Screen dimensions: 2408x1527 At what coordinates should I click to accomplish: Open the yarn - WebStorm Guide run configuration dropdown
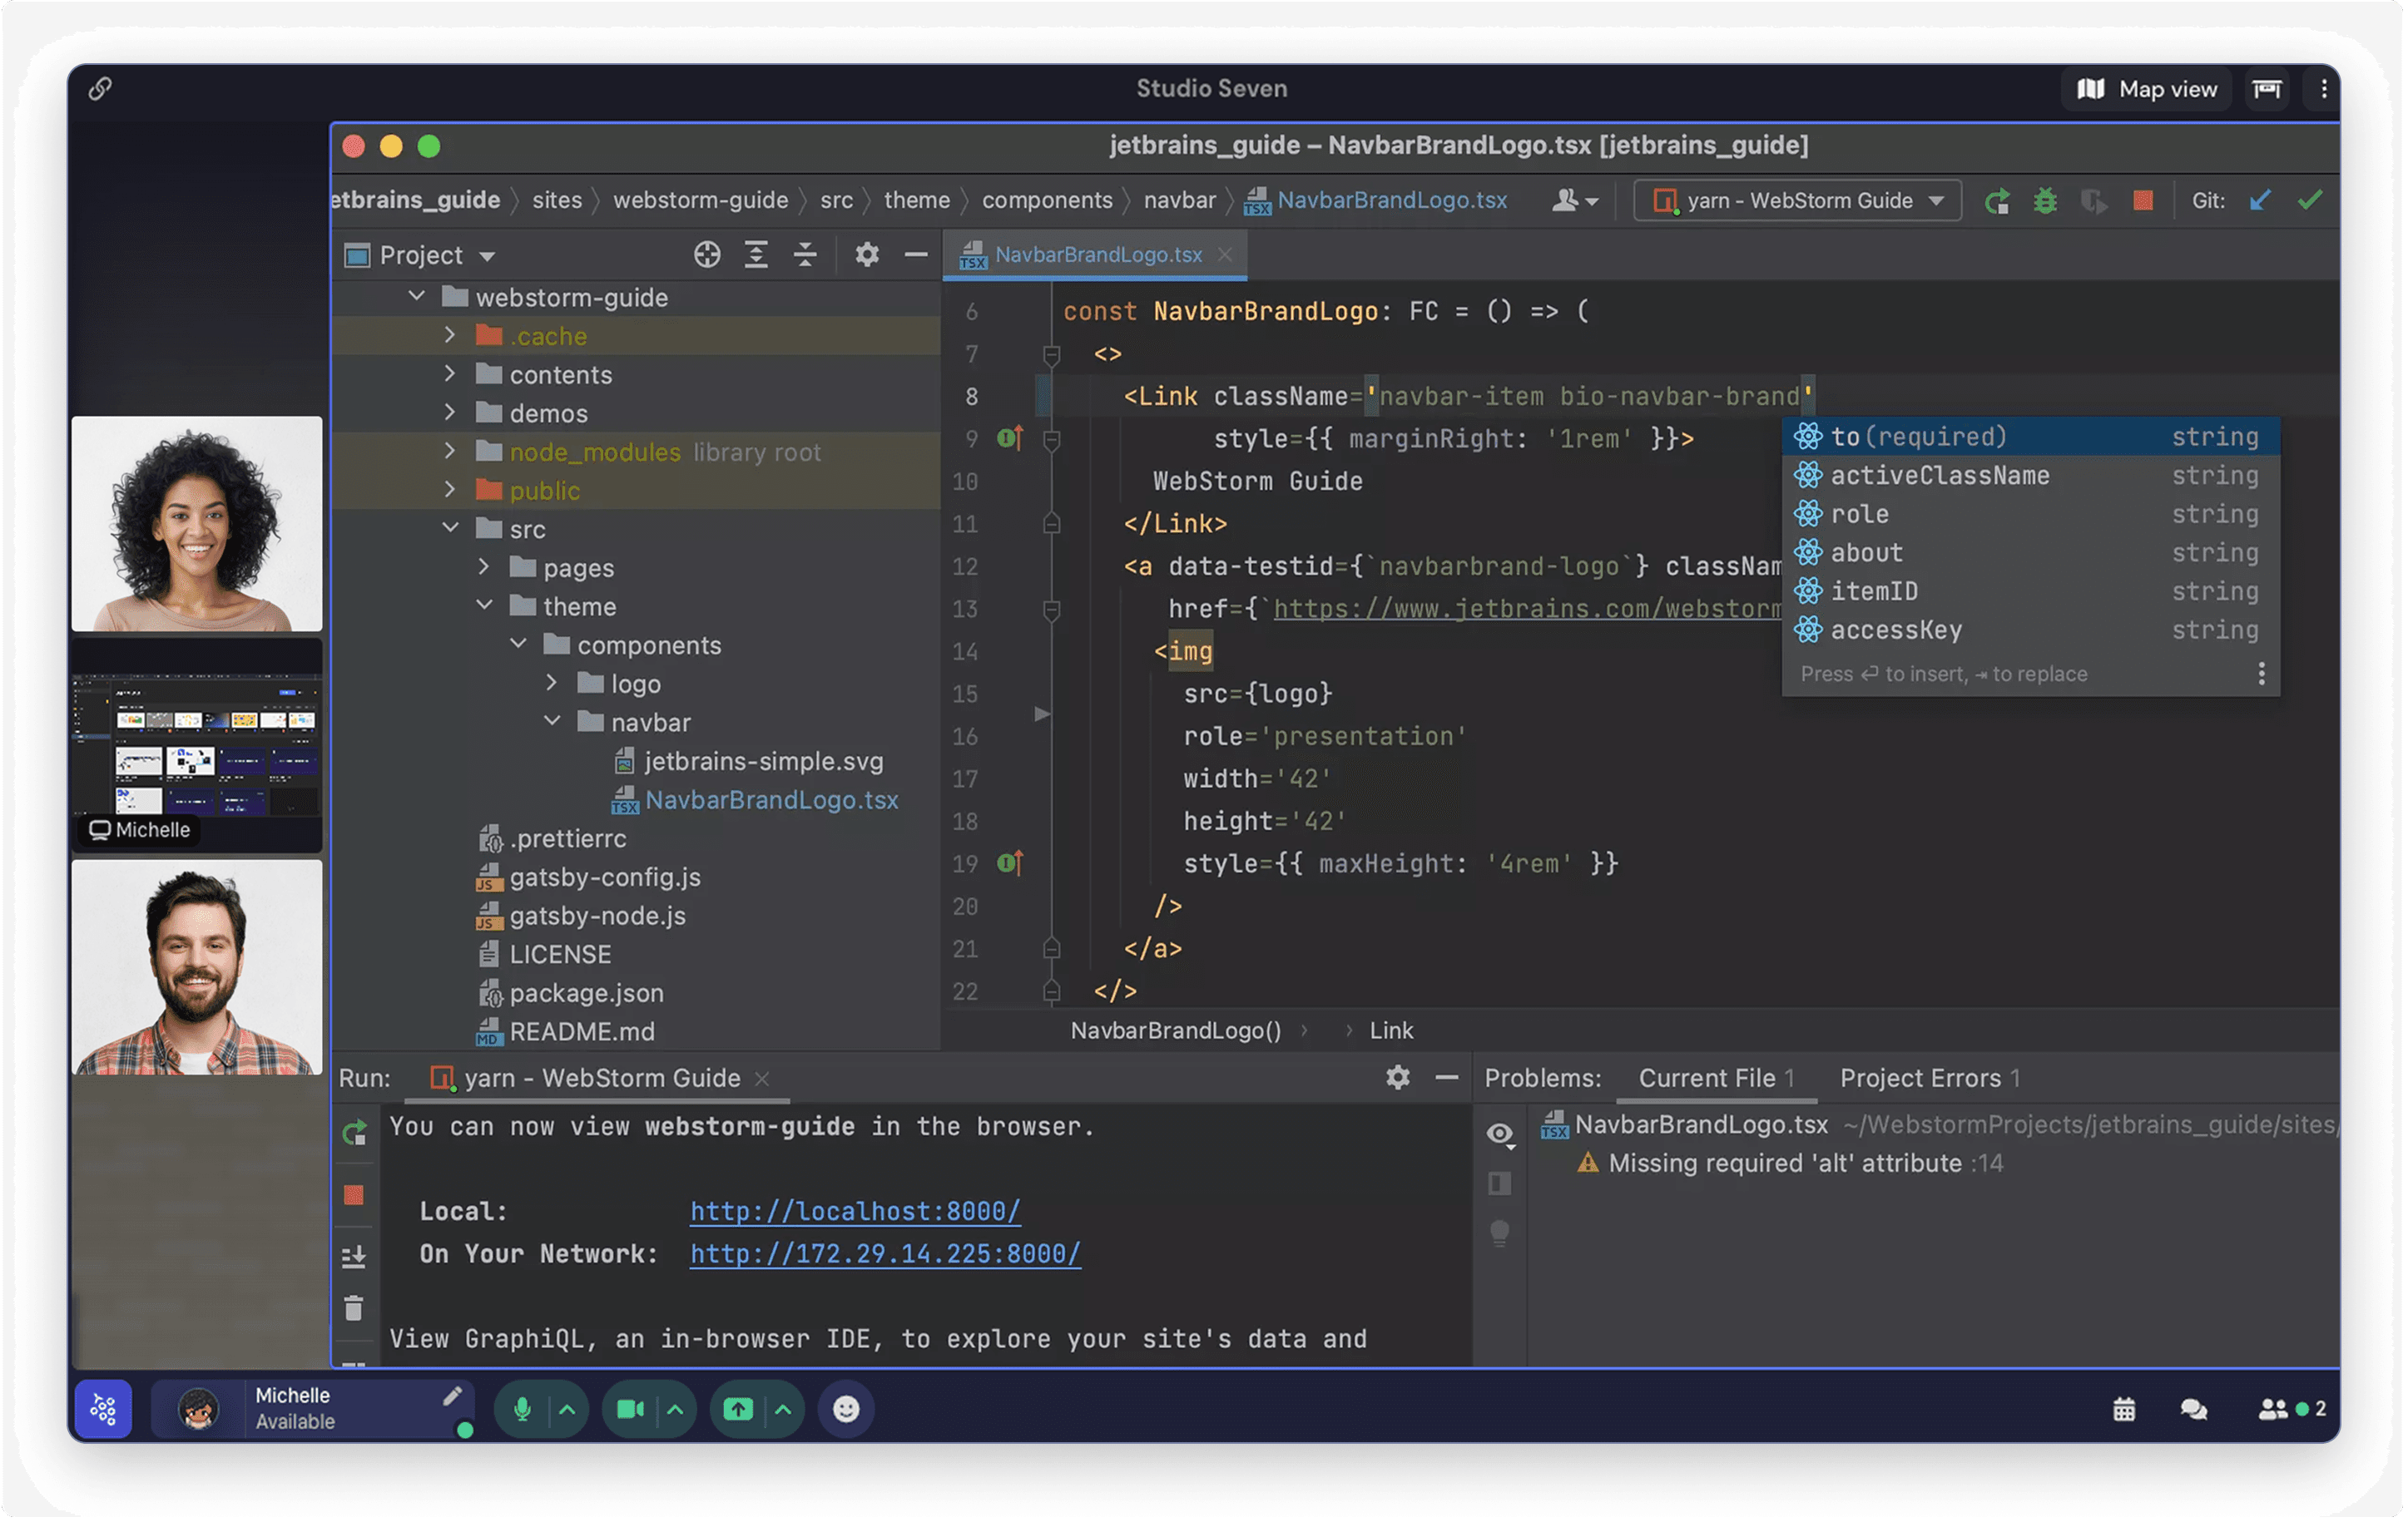1798,201
